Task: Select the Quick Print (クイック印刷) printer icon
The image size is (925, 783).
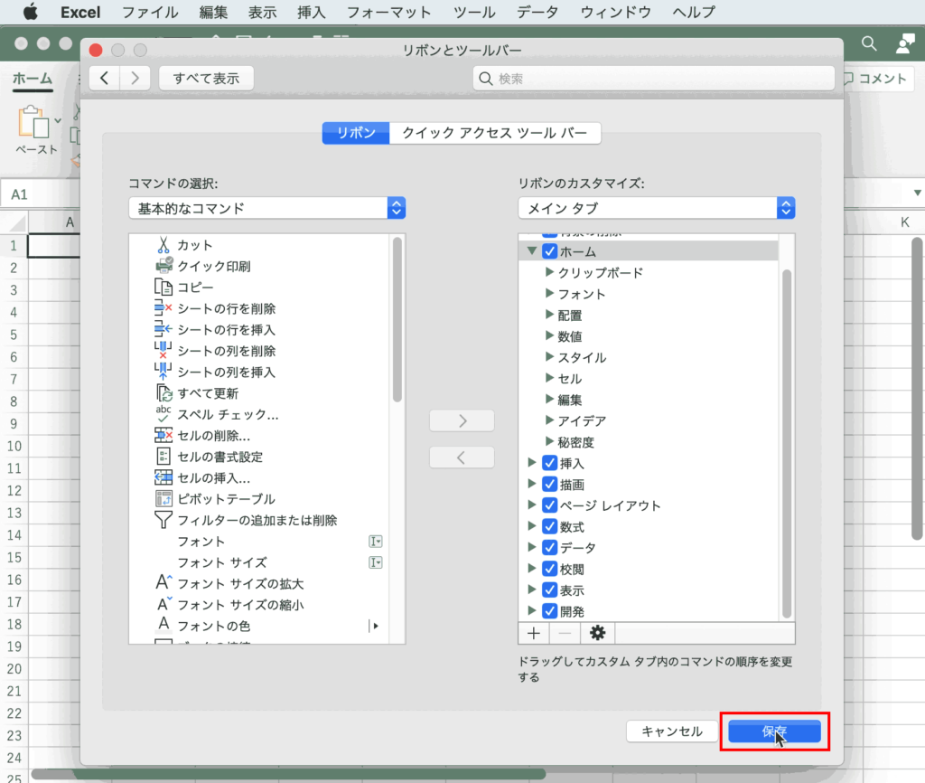Action: point(164,266)
